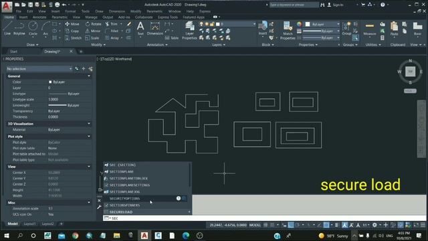Select the Text annotation tool
The width and height of the screenshot is (428, 241).
tap(140, 28)
